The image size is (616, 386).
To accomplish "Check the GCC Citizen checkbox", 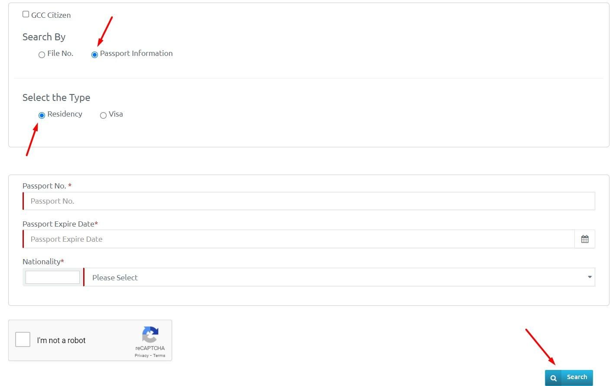I will [26, 14].
